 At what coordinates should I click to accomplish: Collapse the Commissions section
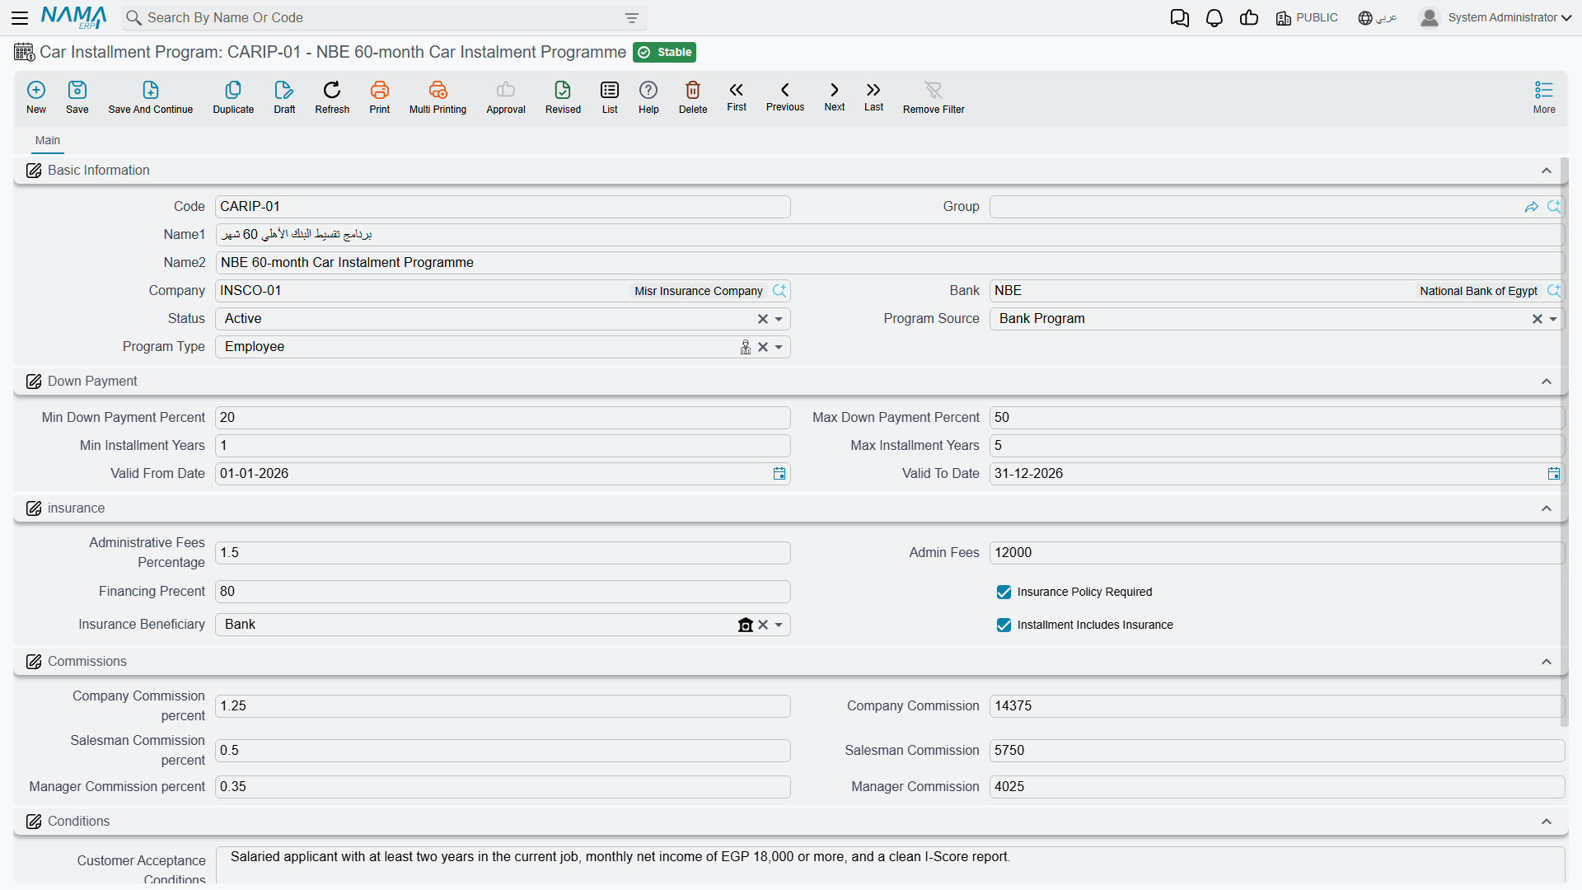[x=1547, y=662]
